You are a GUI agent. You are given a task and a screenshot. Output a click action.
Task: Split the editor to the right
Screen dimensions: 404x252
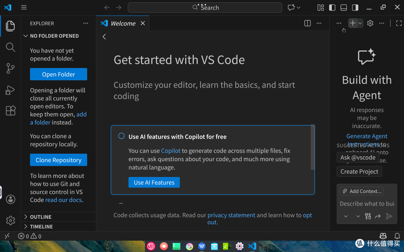(307, 23)
